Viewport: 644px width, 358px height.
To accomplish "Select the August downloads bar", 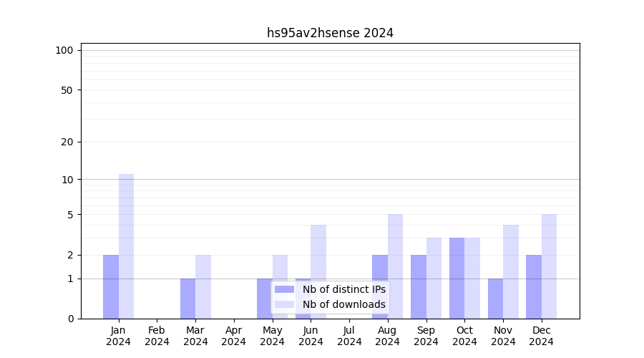I will pyautogui.click(x=396, y=266).
